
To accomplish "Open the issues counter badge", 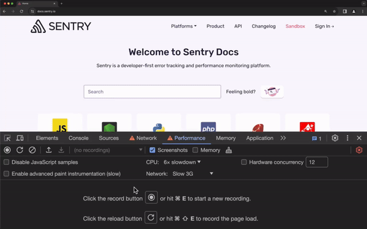I will (x=316, y=139).
